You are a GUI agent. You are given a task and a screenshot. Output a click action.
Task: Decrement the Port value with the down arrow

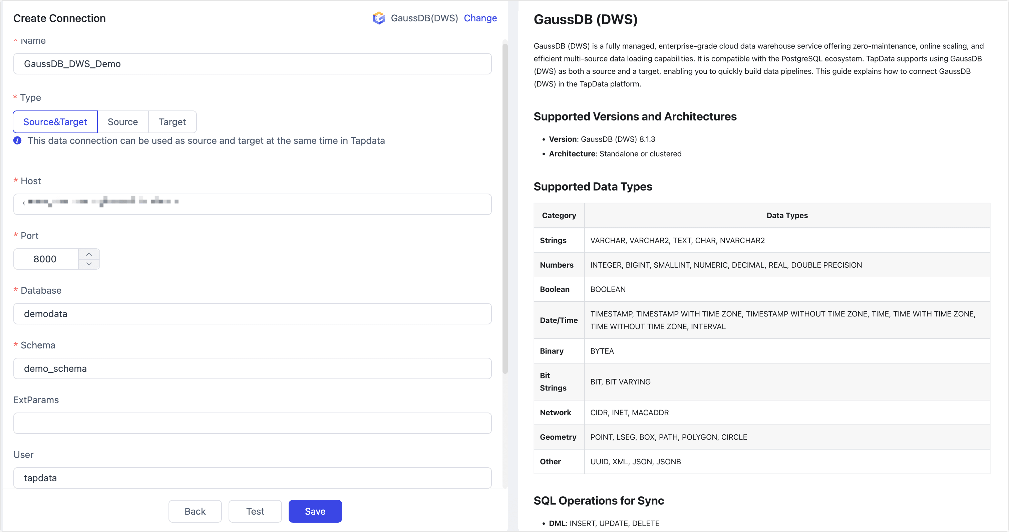(x=89, y=264)
